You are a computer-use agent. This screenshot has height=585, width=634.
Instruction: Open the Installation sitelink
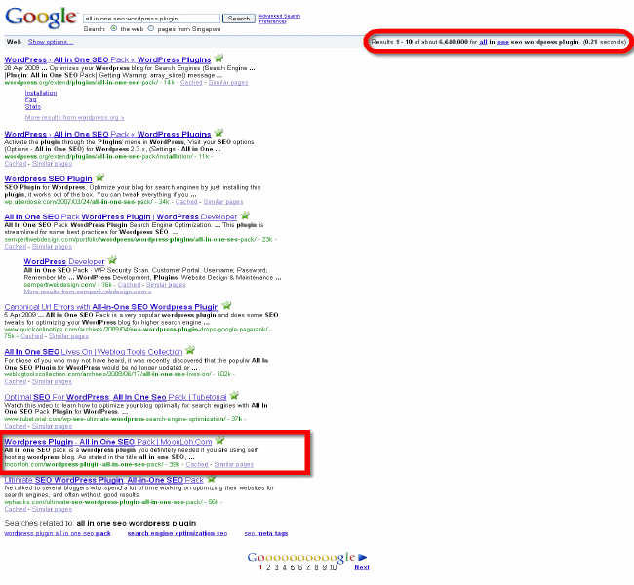tap(41, 93)
